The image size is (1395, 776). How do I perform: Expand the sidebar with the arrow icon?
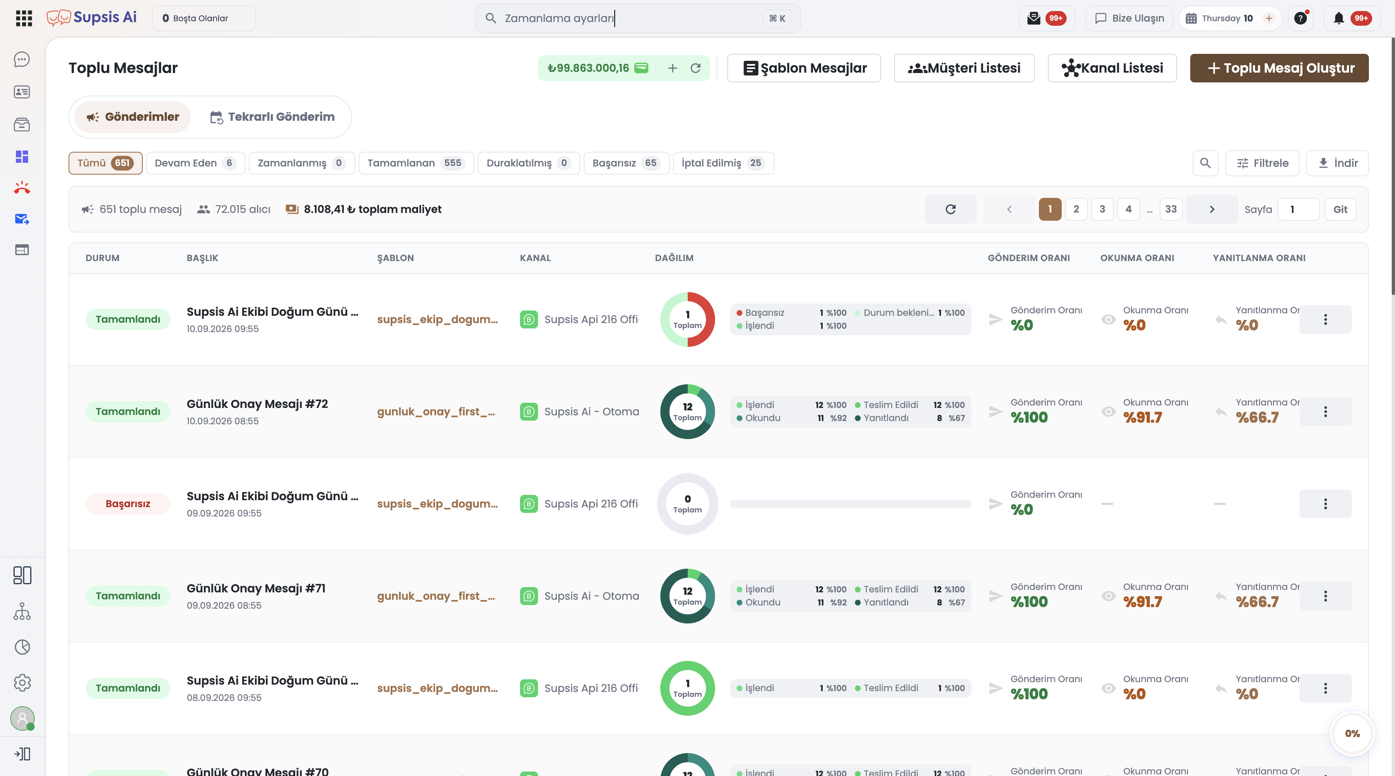pyautogui.click(x=22, y=754)
